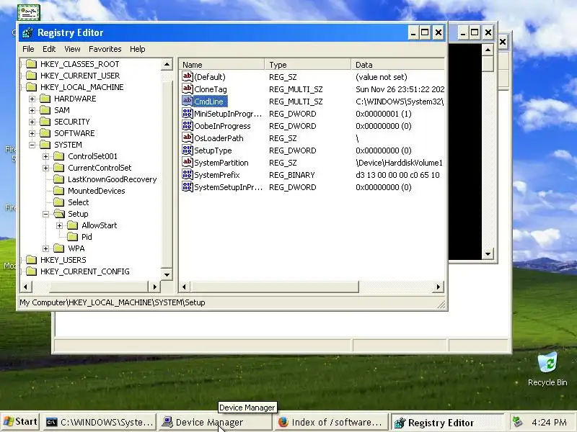Screen dimensions: 577x432
Task: Switch to Index of /software taskbar button
Action: (331, 423)
